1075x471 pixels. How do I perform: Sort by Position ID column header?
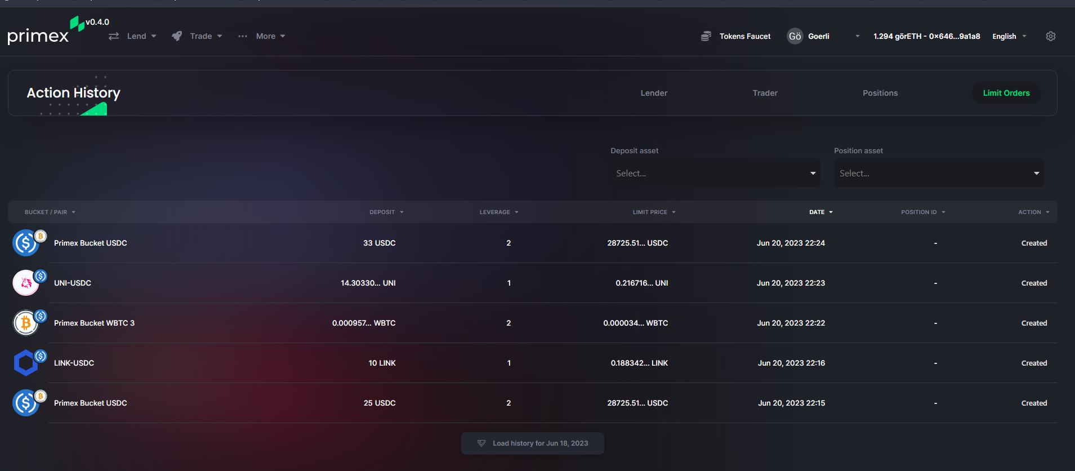pyautogui.click(x=923, y=212)
